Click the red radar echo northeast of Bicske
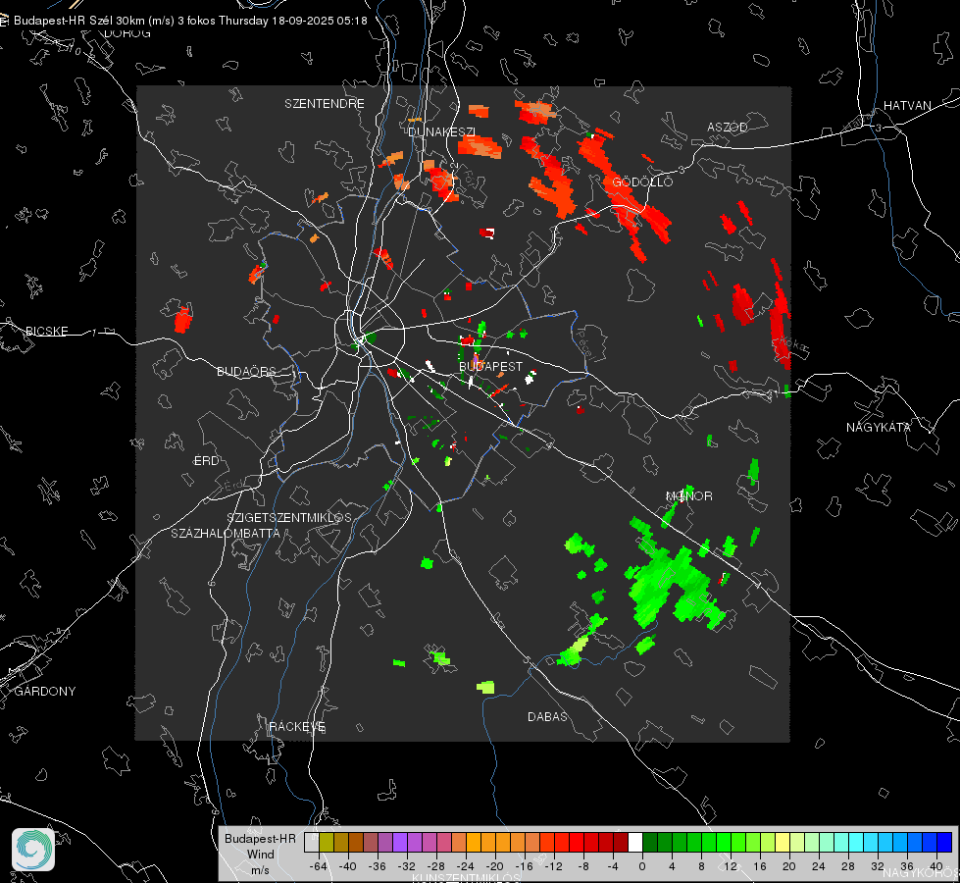This screenshot has width=960, height=883. tap(183, 319)
